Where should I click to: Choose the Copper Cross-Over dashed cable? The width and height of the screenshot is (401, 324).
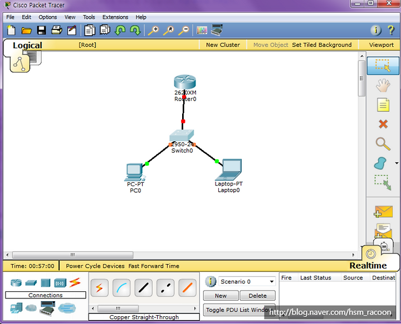pos(165,288)
